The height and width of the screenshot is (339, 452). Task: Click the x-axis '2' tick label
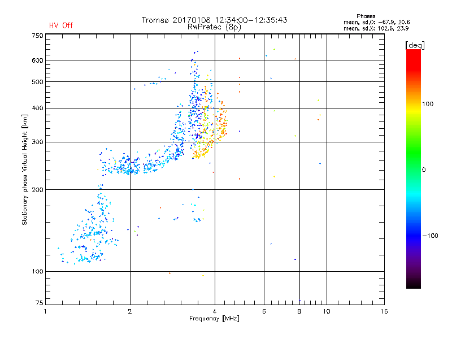point(130,311)
